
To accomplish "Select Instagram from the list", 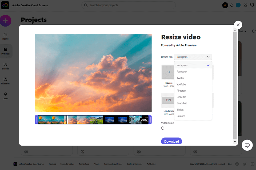I will pyautogui.click(x=193, y=65).
